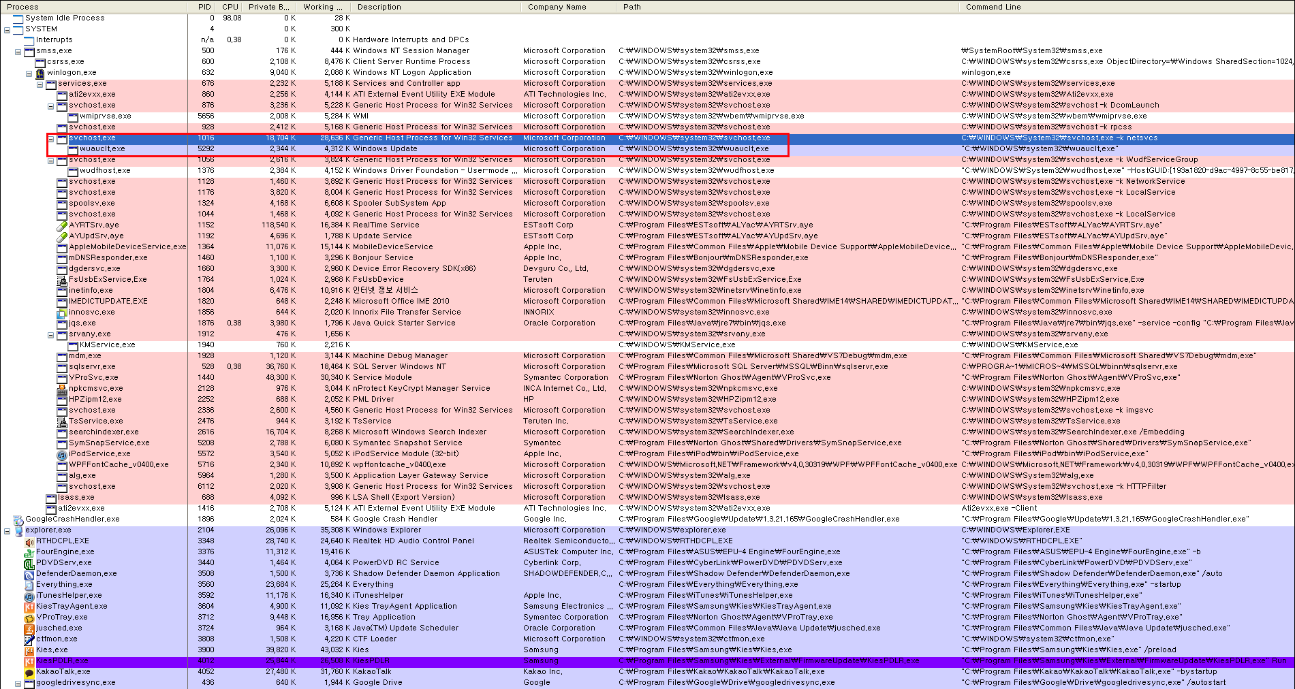Click the AYRTSrv.aye process icon
This screenshot has height=689, width=1295.
[x=62, y=225]
